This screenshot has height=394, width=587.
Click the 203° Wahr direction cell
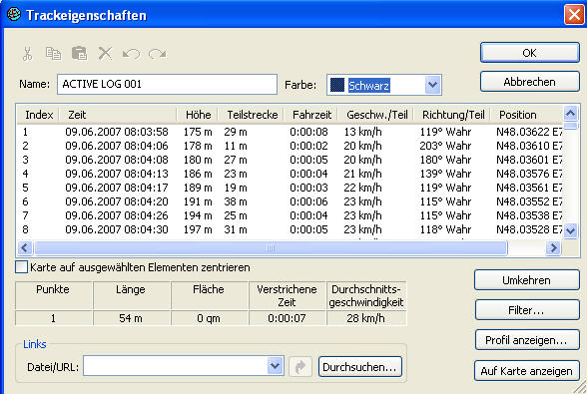tap(445, 146)
